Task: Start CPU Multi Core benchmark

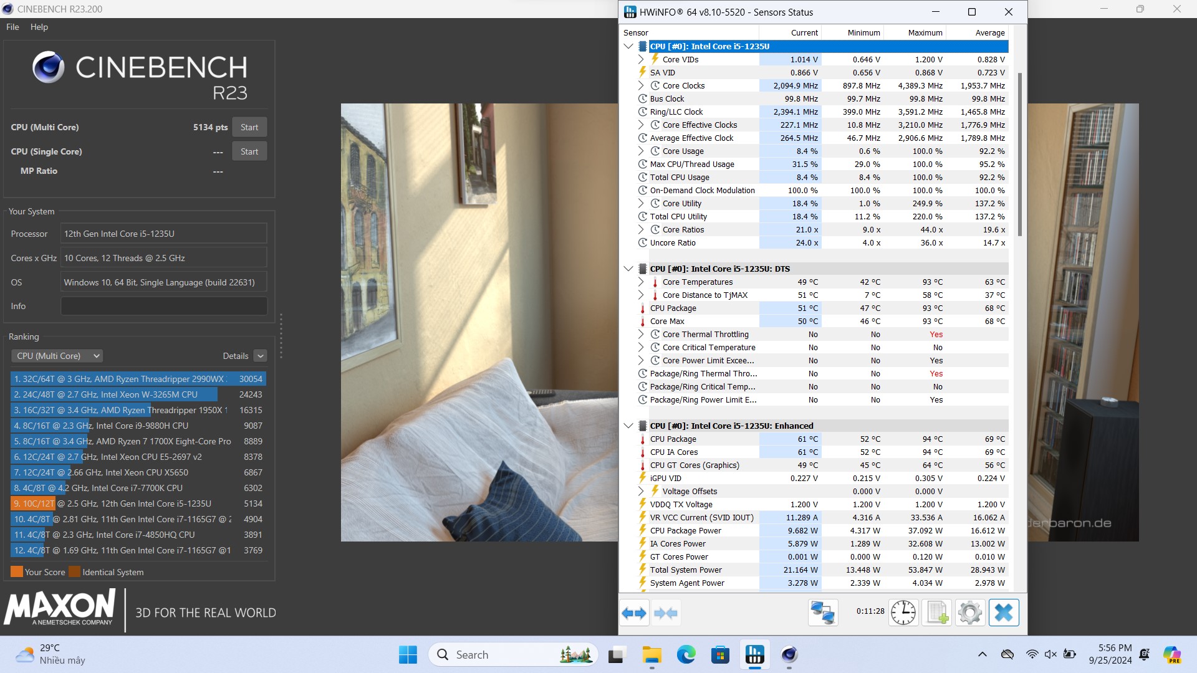Action: 249,127
